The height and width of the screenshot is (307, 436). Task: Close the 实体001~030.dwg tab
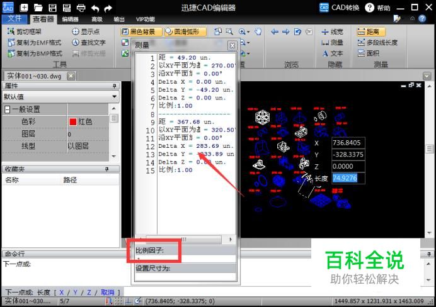tap(71, 75)
